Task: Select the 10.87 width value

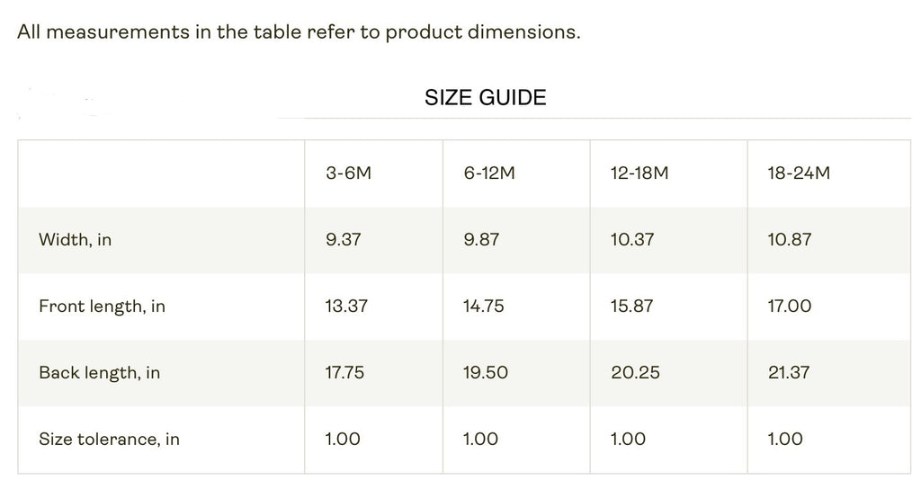Action: coord(789,240)
